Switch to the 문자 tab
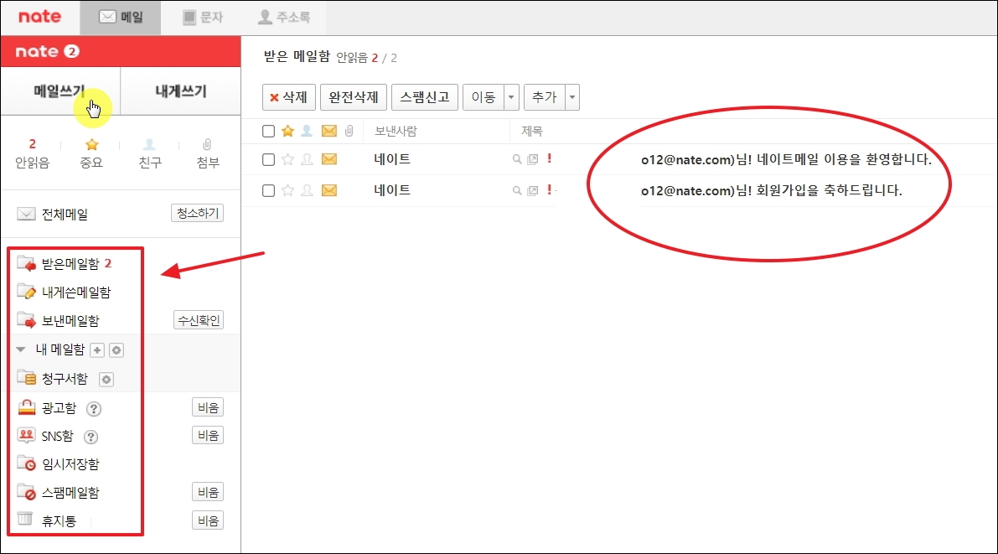Viewport: 998px width, 554px height. tap(203, 18)
